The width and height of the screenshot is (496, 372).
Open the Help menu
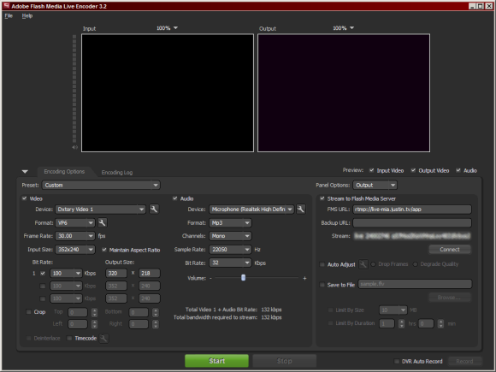[27, 15]
